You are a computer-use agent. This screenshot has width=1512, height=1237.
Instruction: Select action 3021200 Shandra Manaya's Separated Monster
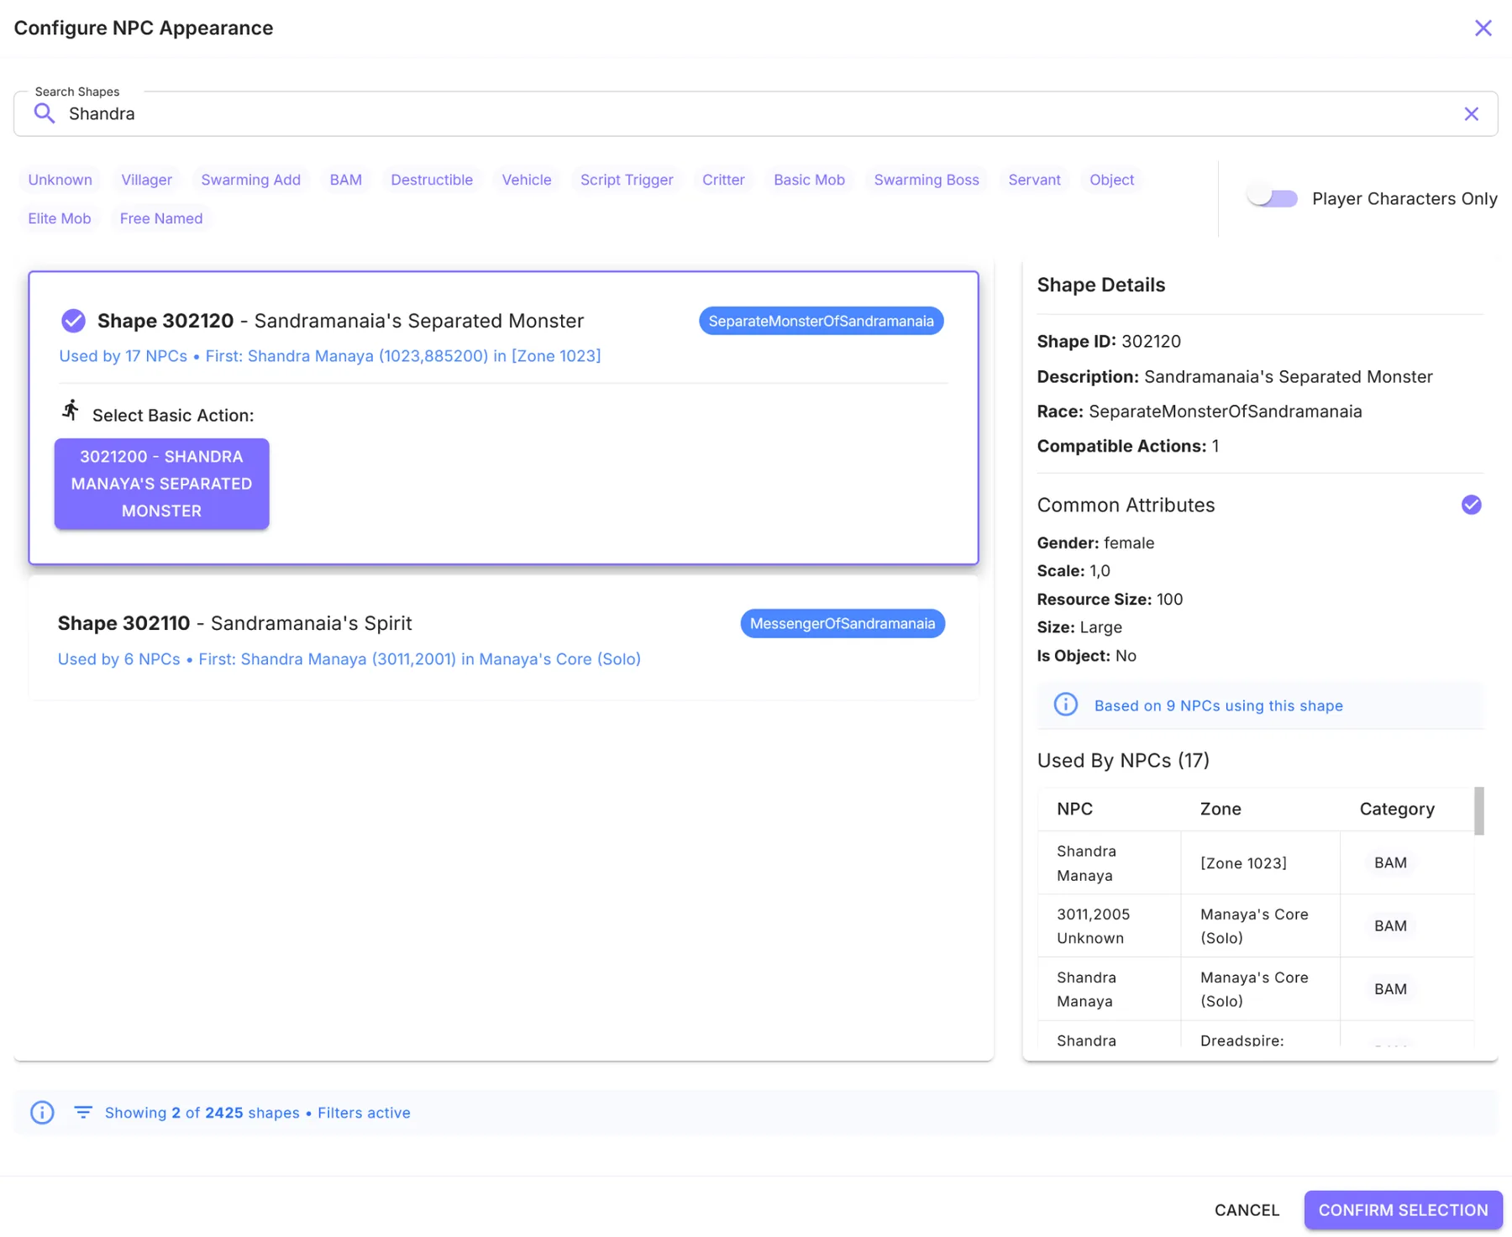tap(161, 484)
